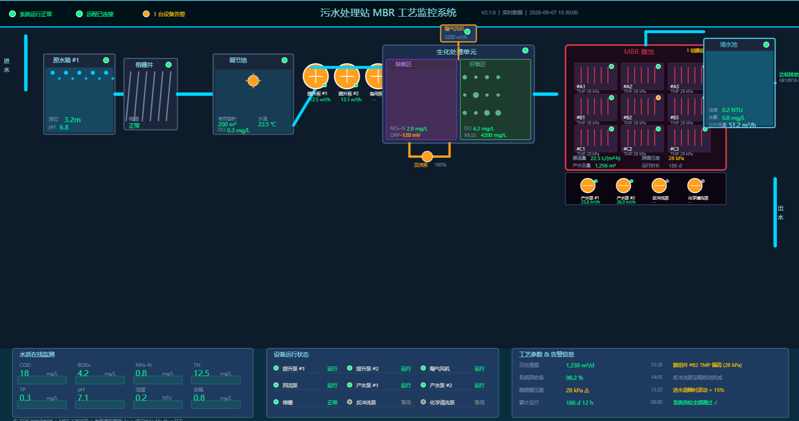Image resolution: width=799 pixels, height=421 pixels.
Task: Click the 回流泵 recirculation pump circle
Action: [x=427, y=156]
